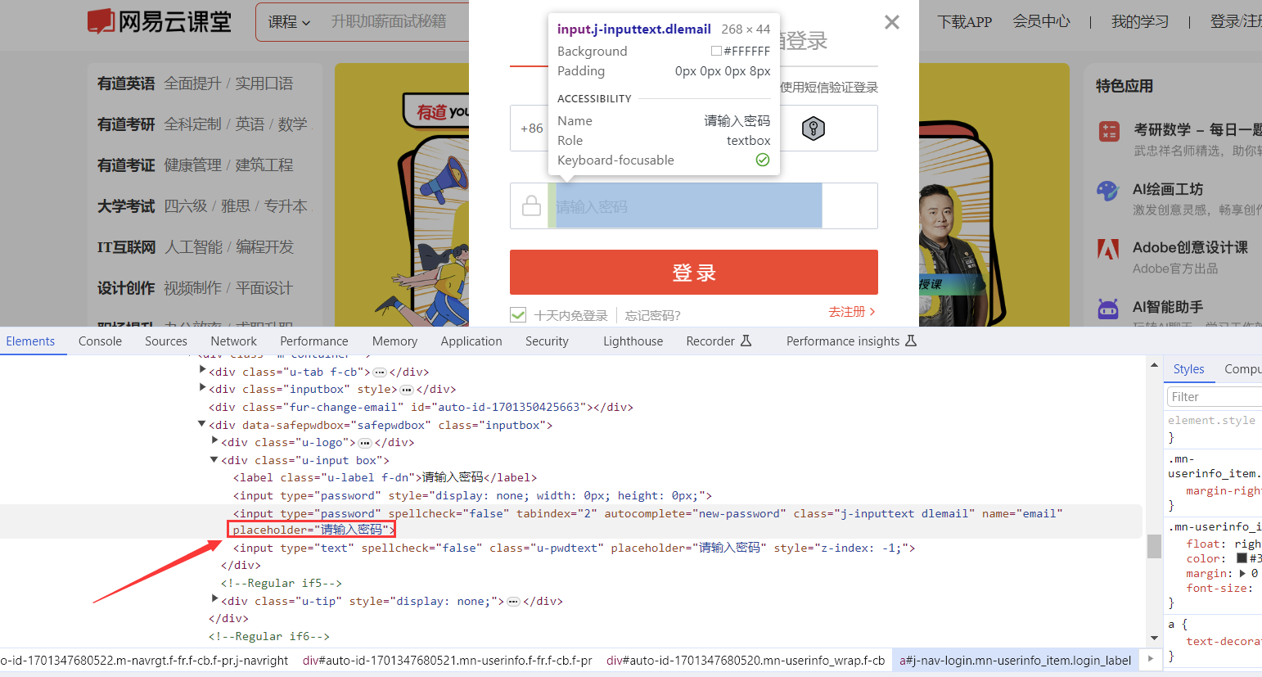The width and height of the screenshot is (1262, 677).
Task: Expand the u-logo div node
Action: click(214, 442)
